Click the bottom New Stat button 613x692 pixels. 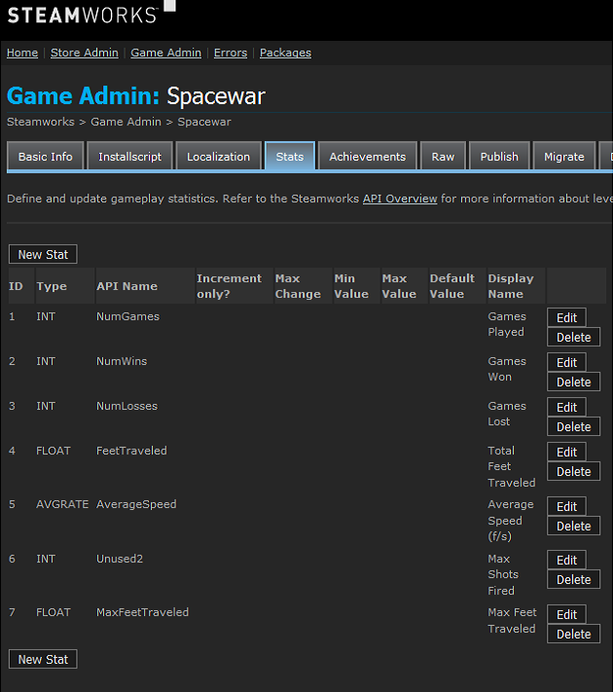coord(43,659)
